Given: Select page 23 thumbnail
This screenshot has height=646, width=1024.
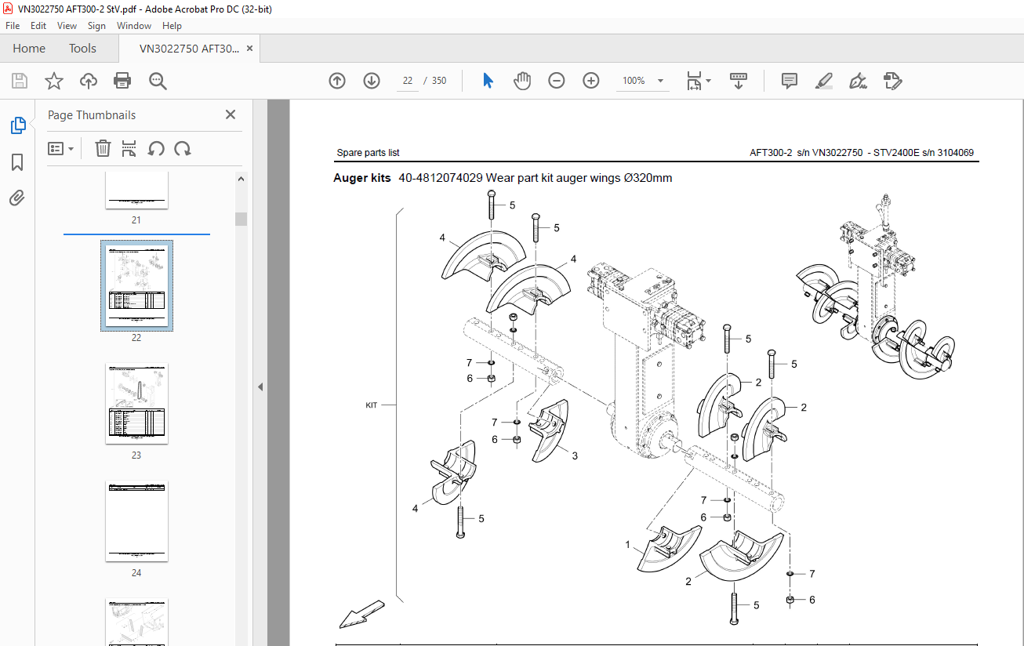Looking at the screenshot, I should pyautogui.click(x=136, y=404).
